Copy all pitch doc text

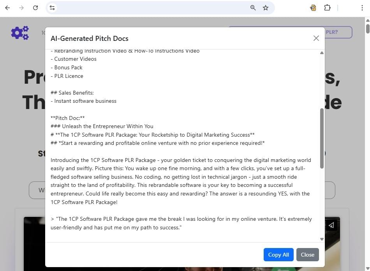(x=278, y=255)
